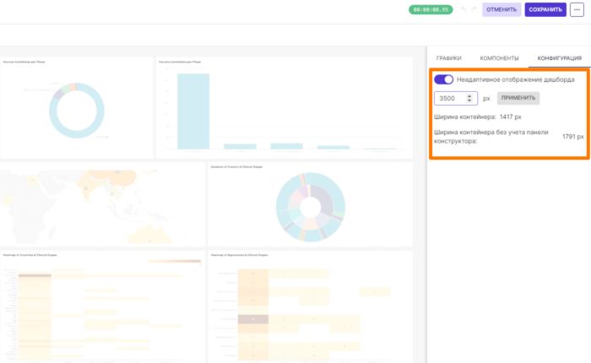The image size is (591, 363).
Task: Toggle Неадаптивное отображение дашборда switch
Action: click(443, 79)
